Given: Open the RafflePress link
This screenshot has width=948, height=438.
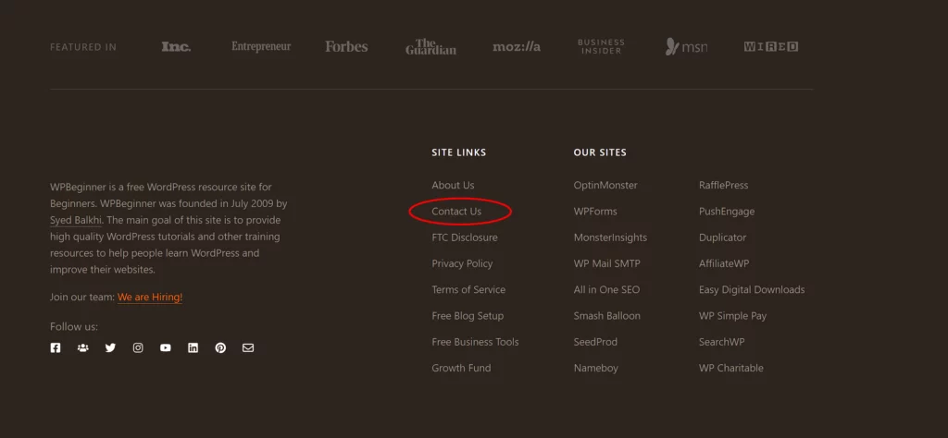Looking at the screenshot, I should (724, 185).
